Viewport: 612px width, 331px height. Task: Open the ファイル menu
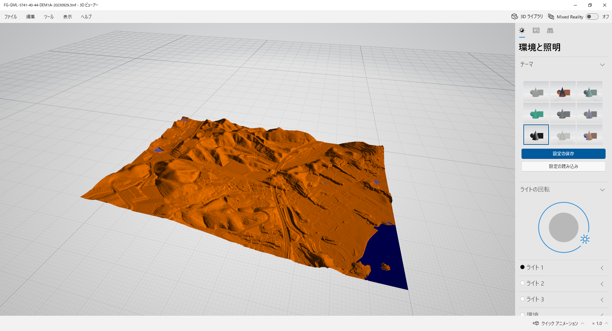(10, 17)
